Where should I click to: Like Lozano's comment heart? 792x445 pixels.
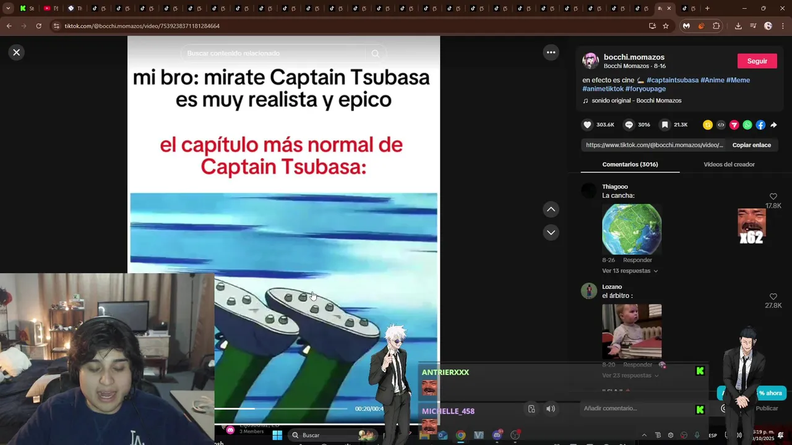(x=773, y=297)
